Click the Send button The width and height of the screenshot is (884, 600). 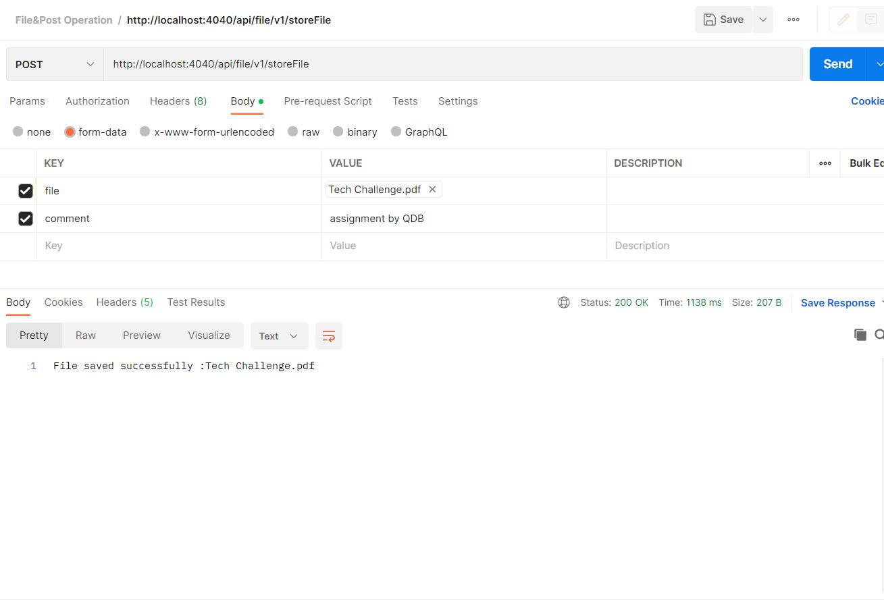pos(837,63)
